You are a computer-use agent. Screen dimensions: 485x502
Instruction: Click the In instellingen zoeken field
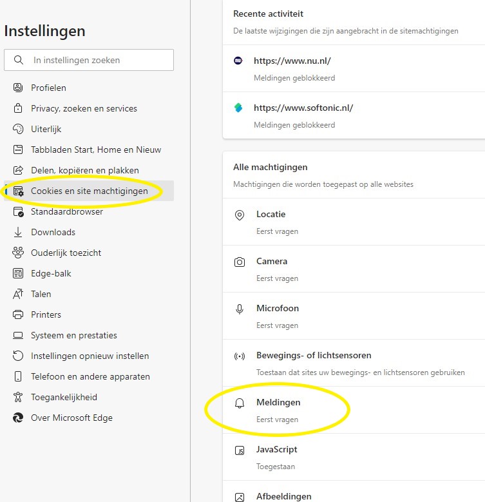[89, 60]
